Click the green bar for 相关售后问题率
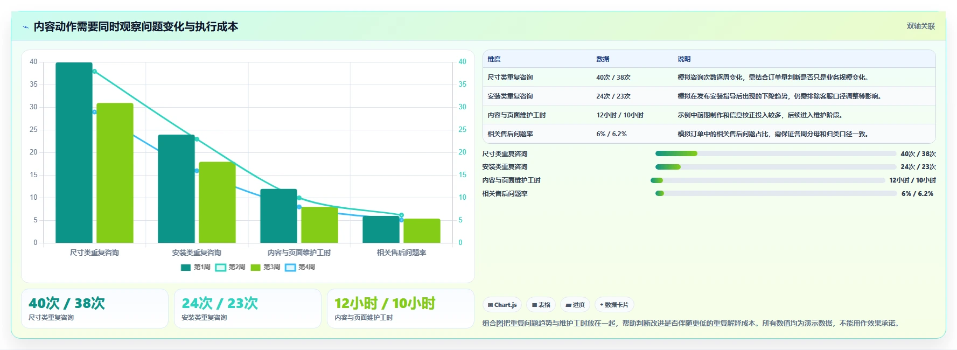This screenshot has width=957, height=350. click(422, 231)
